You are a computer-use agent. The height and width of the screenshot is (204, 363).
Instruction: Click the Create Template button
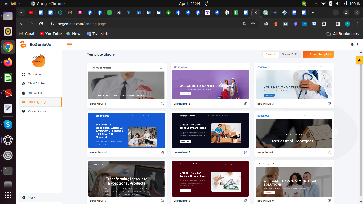tap(318, 54)
